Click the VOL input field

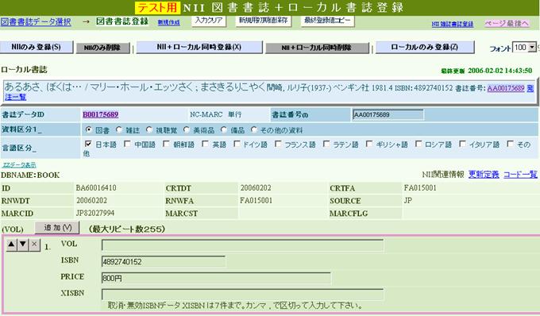point(242,245)
